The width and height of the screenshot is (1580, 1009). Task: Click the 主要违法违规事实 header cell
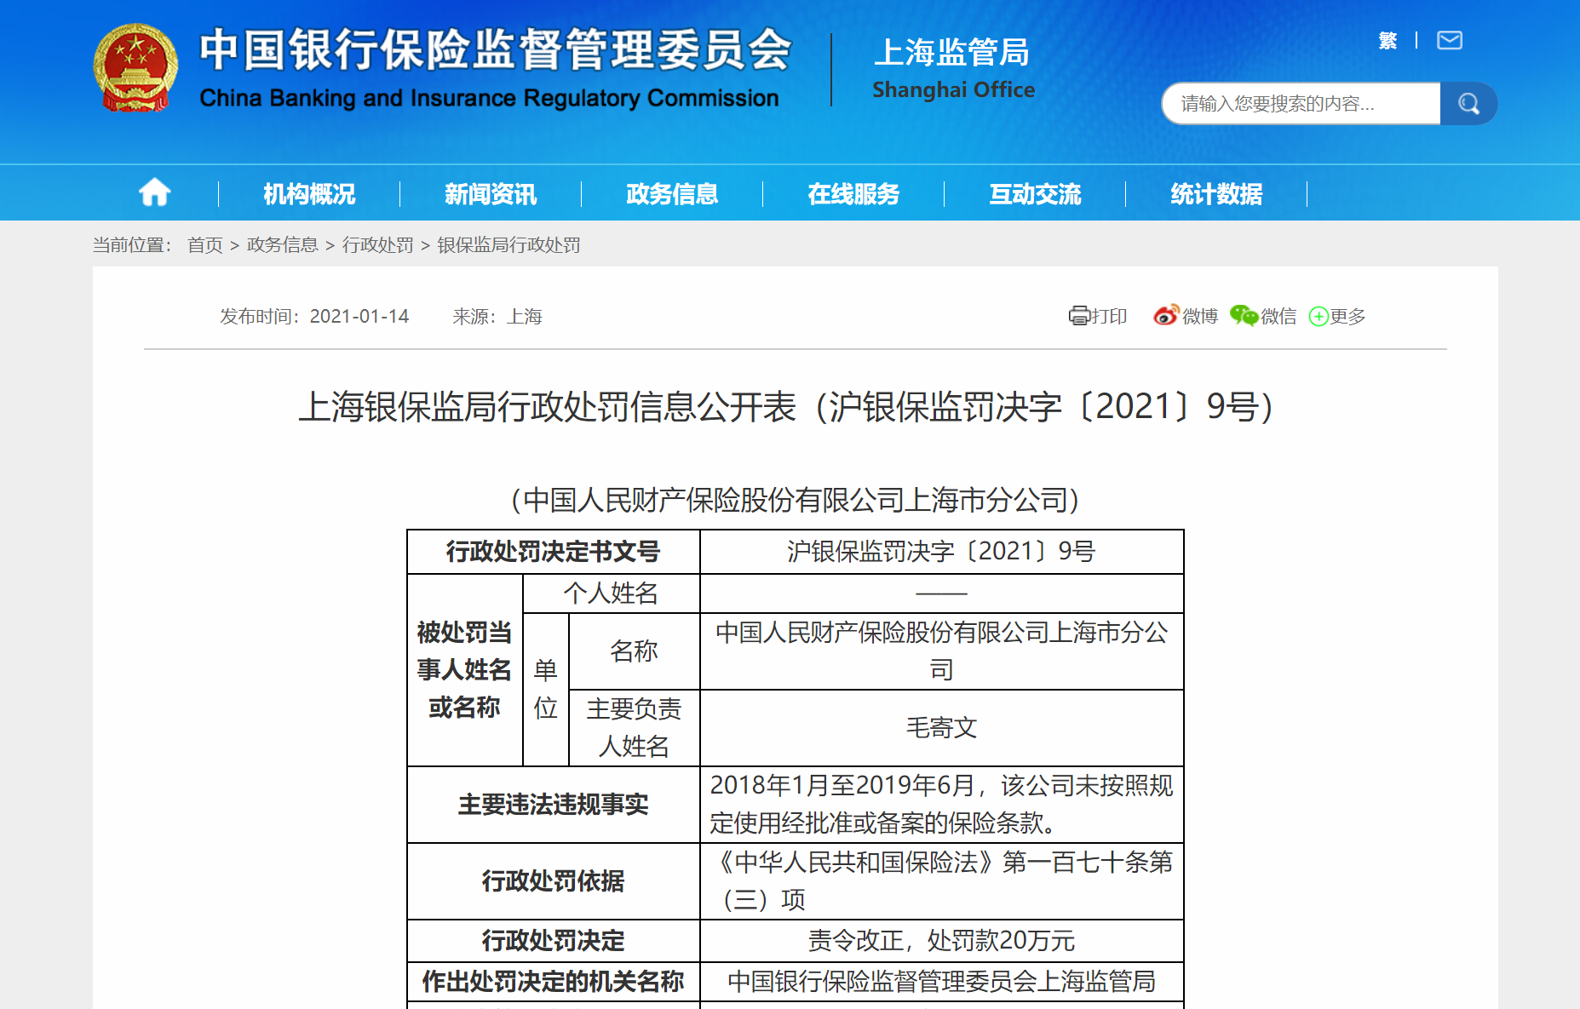pos(554,805)
